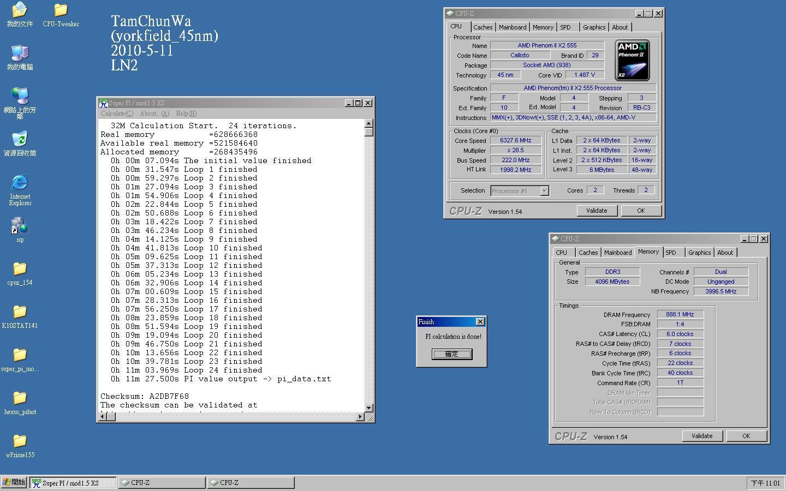Image resolution: width=786 pixels, height=491 pixels.
Task: Select Super PI / mod1.5 XS taskbar button
Action: coord(73,483)
